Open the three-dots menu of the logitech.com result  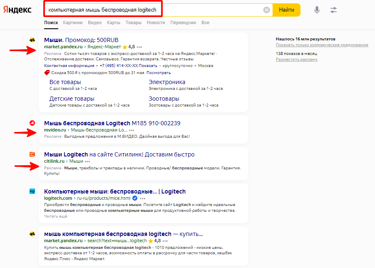(x=143, y=199)
